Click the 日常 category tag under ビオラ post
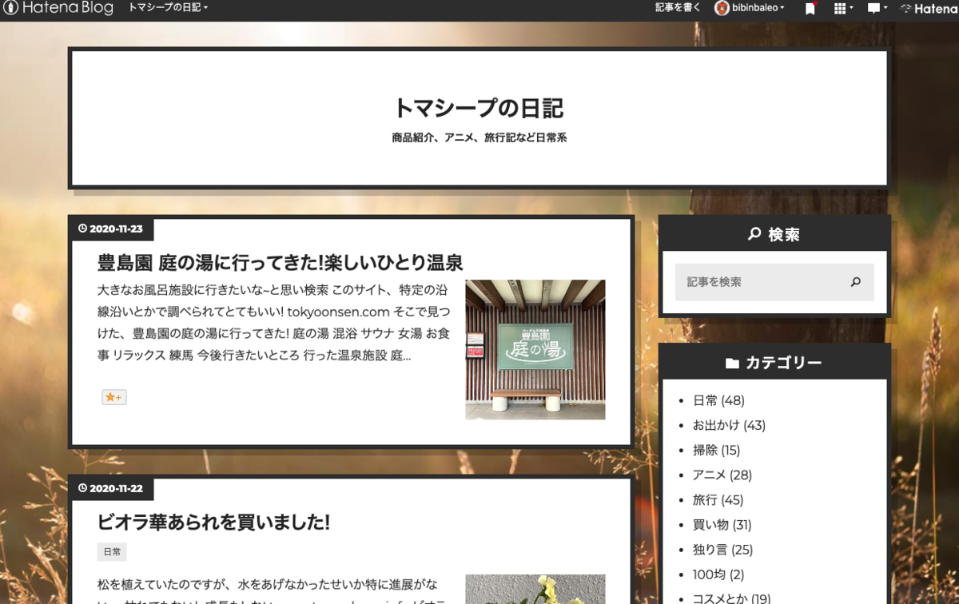This screenshot has height=604, width=959. point(112,552)
